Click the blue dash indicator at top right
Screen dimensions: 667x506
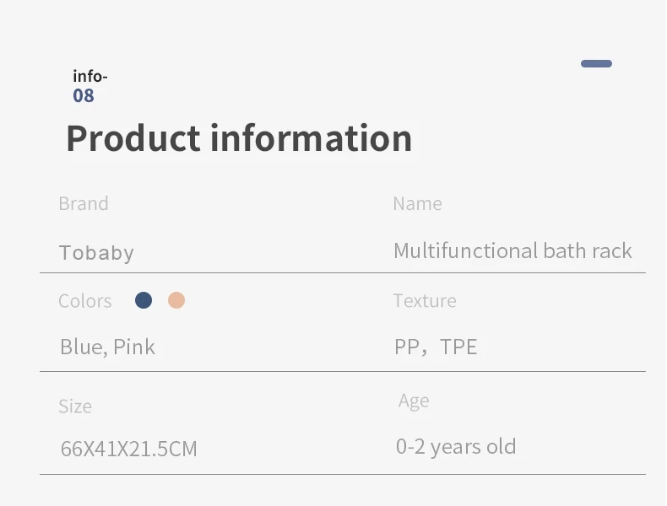[x=596, y=63]
